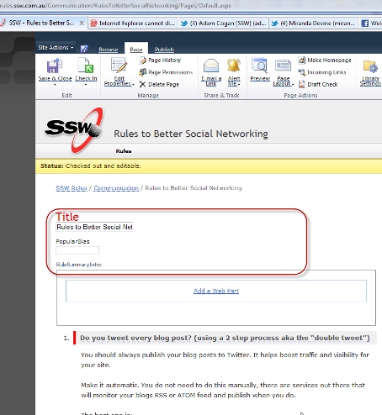The width and height of the screenshot is (382, 415).
Task: Switch to the Browse ribbon tab
Action: [109, 50]
